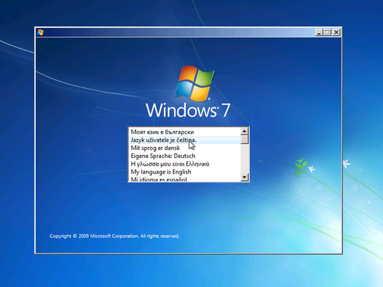Viewport: 383px width, 287px height.
Task: Minimize the Windows 7 setup window
Action: [x=319, y=32]
